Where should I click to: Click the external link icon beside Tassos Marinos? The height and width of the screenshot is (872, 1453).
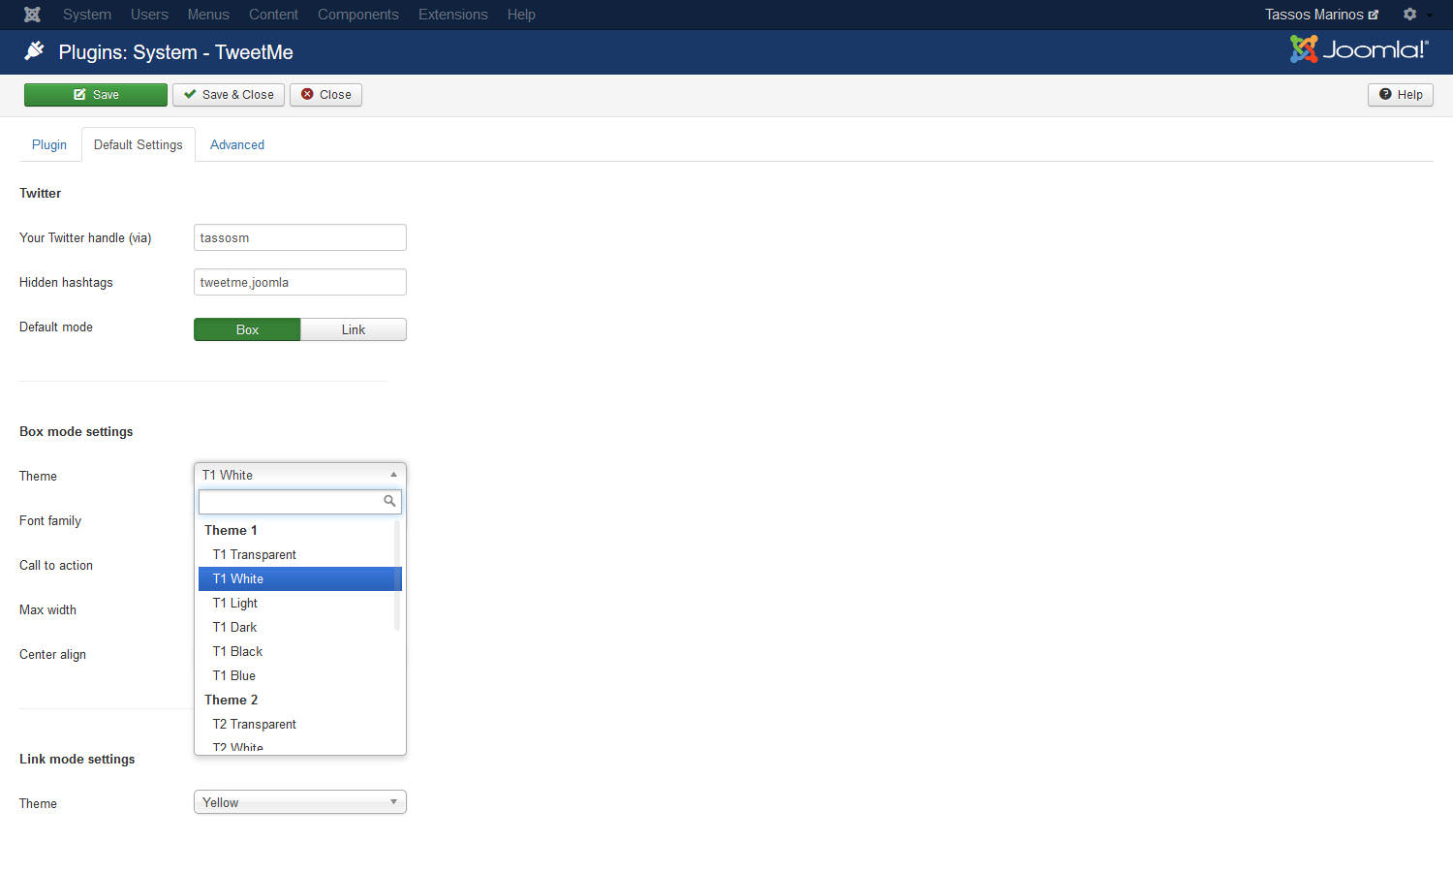pos(1373,15)
